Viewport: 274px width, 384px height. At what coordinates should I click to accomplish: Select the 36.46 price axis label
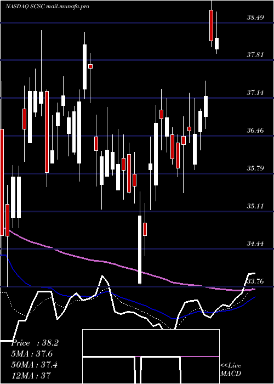[255, 131]
